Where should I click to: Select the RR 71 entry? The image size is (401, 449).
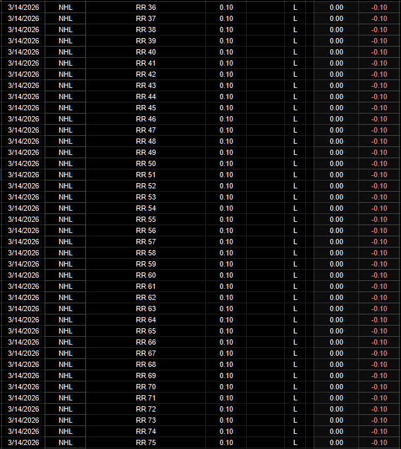(x=146, y=398)
